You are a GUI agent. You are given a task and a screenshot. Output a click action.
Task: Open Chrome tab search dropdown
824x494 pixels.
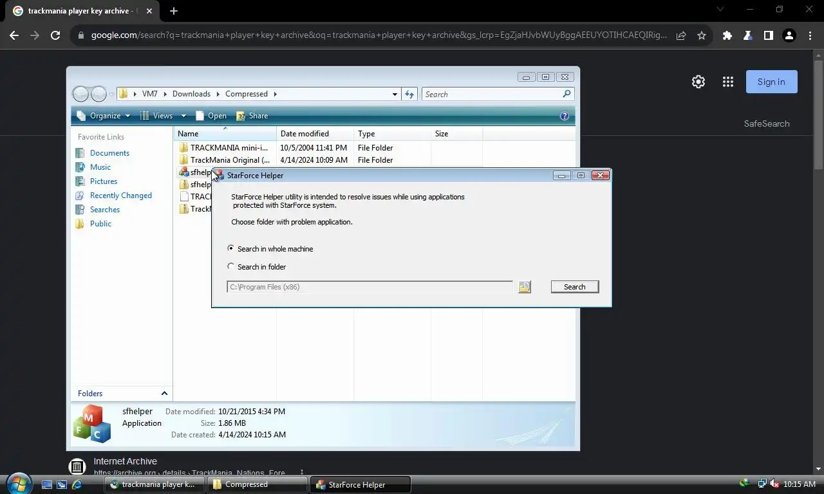click(x=720, y=9)
